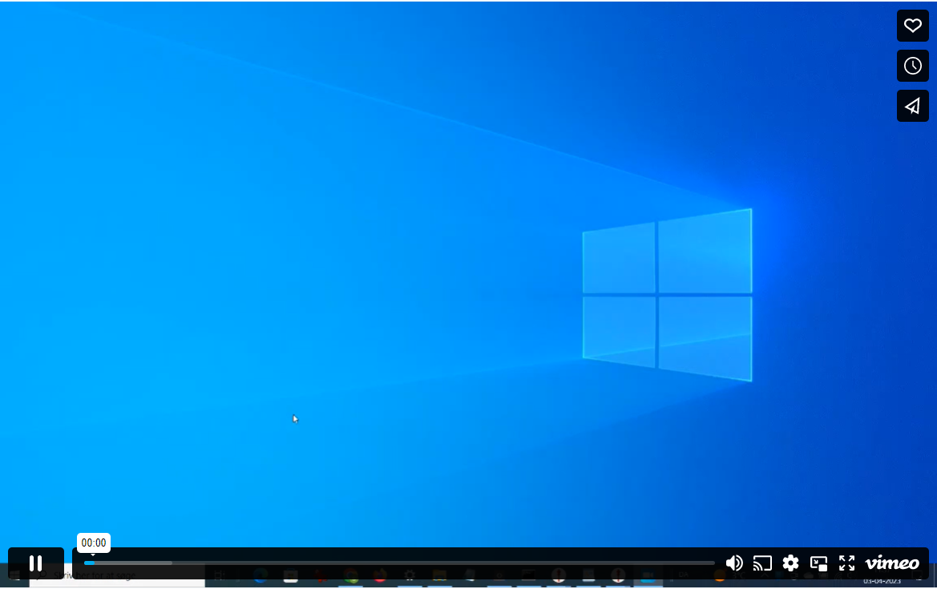The image size is (937, 589).
Task: Open player settings gear
Action: click(x=790, y=563)
